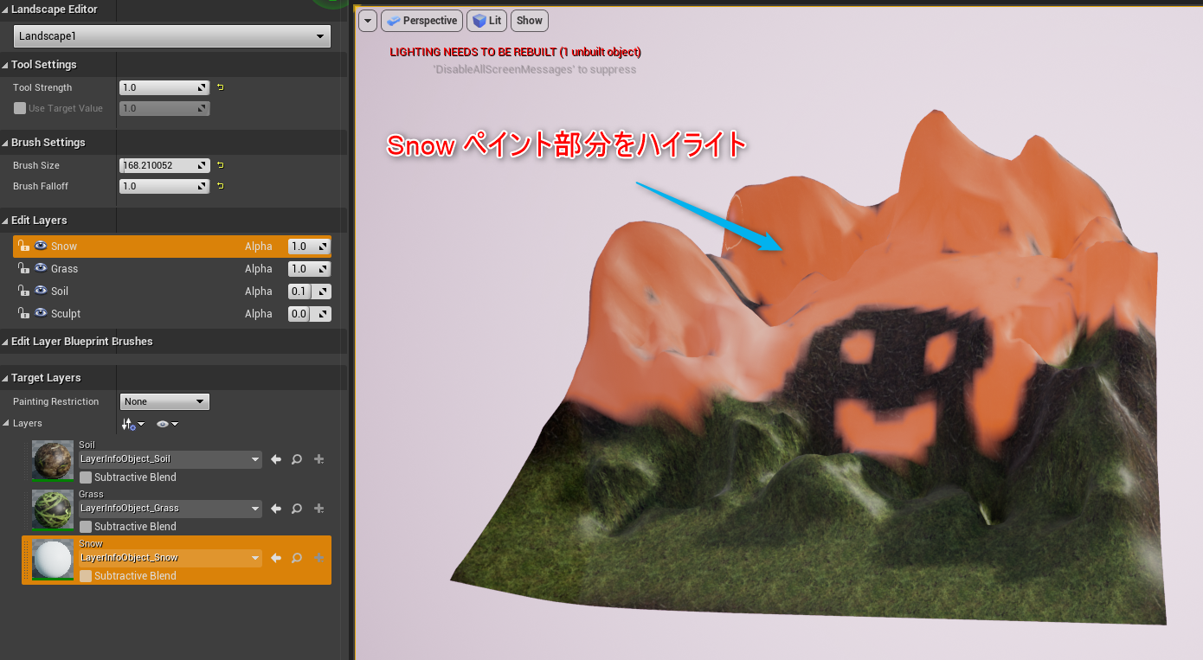
Task: Select the Grass target layer thumbnail
Action: coord(53,509)
